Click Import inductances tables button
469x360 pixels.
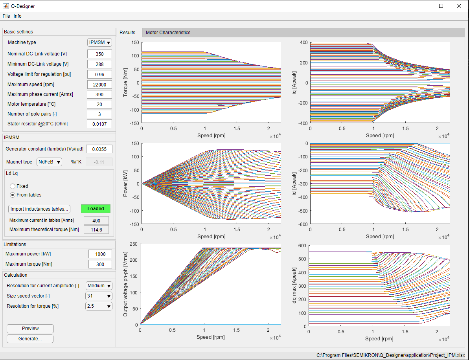click(39, 209)
